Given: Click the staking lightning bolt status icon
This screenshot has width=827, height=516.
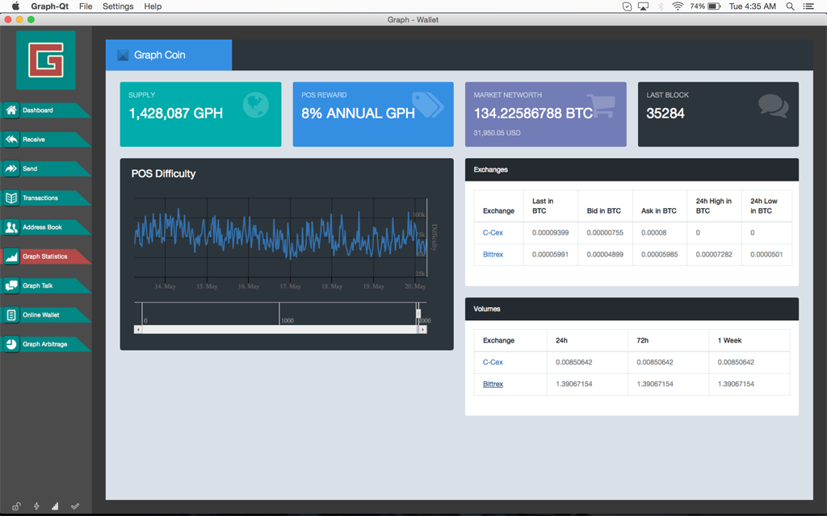Looking at the screenshot, I should (36, 506).
